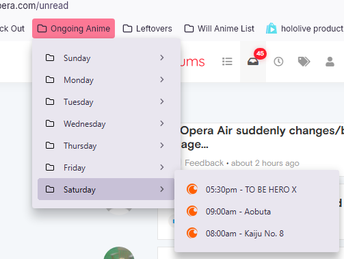Open 05:30pm - TO BE HERO X bookmark
Image resolution: width=344 pixels, height=259 pixels.
256,189
